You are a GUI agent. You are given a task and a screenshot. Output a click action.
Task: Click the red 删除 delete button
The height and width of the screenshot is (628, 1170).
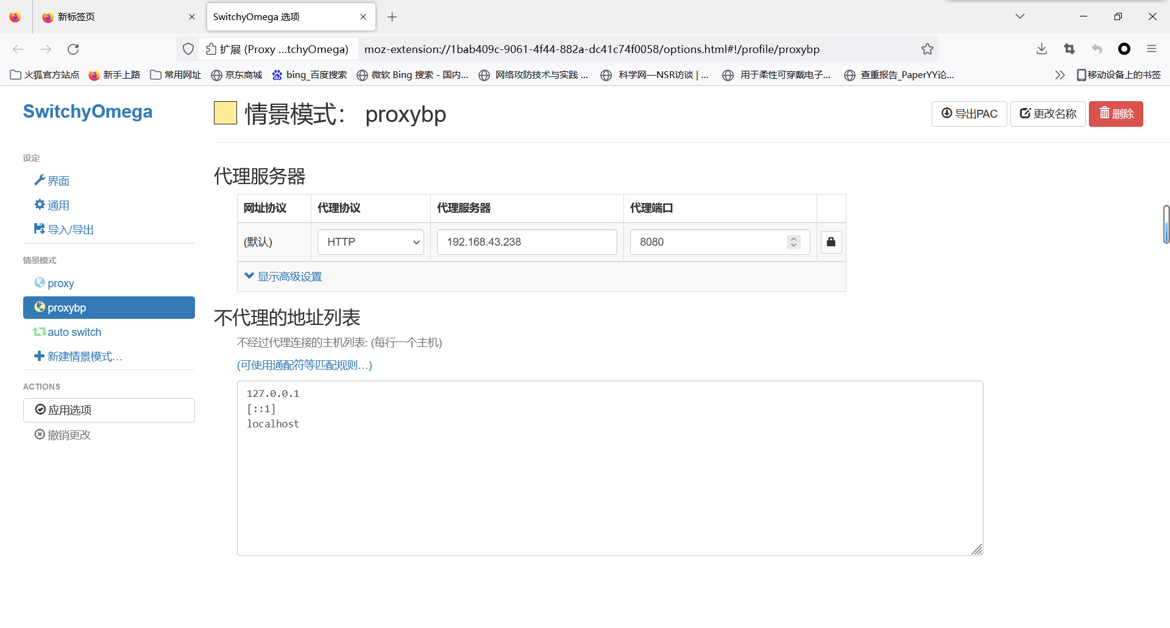[x=1116, y=114]
